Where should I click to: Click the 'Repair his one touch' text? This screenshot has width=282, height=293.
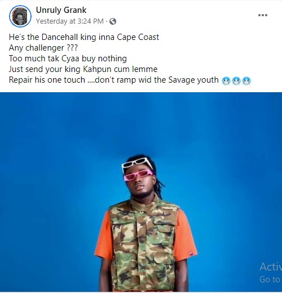[x=47, y=80]
